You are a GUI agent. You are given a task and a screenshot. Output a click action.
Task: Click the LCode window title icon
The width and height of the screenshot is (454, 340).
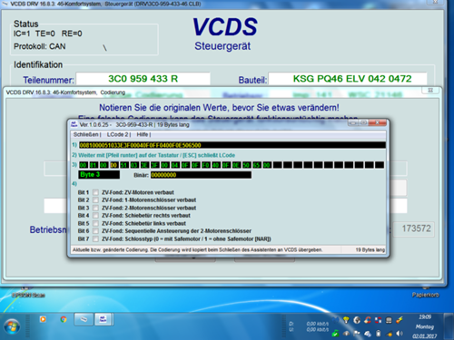pos(74,124)
